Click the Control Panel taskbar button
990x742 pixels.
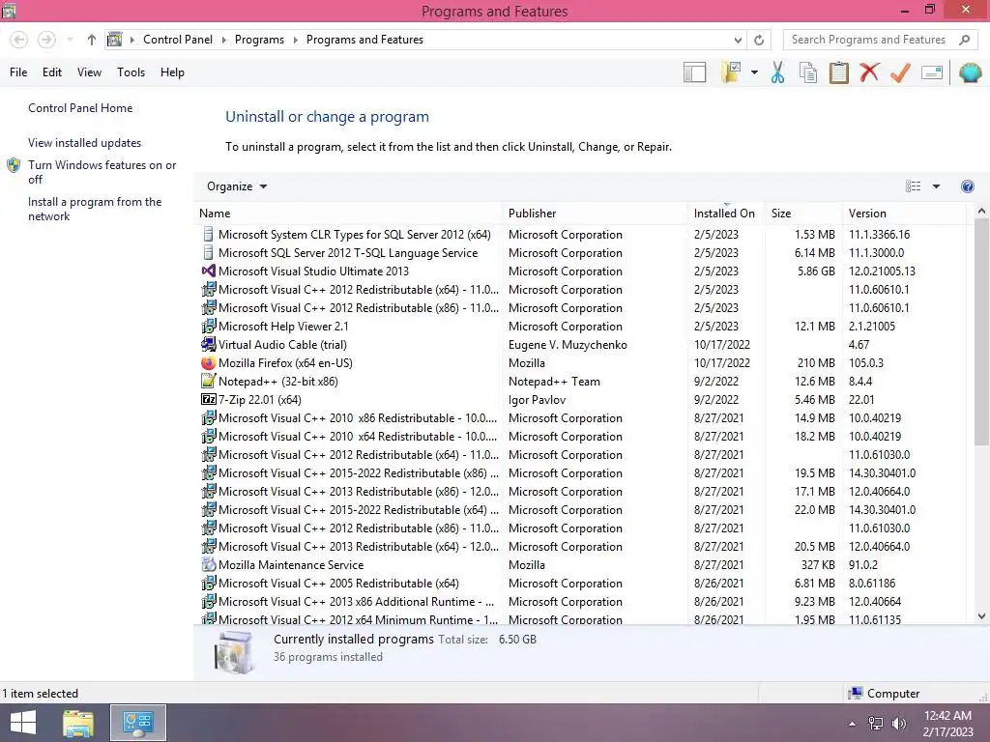pyautogui.click(x=137, y=723)
